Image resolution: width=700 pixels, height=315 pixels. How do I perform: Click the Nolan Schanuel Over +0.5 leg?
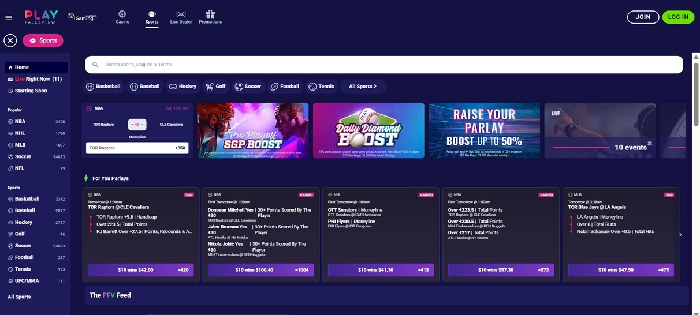tap(617, 232)
